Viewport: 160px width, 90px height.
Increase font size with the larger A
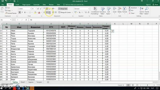tap(38, 9)
